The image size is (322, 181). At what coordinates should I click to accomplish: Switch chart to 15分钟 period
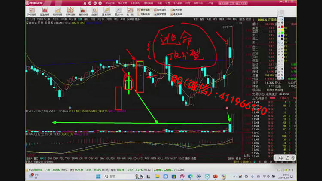pos(55,19)
